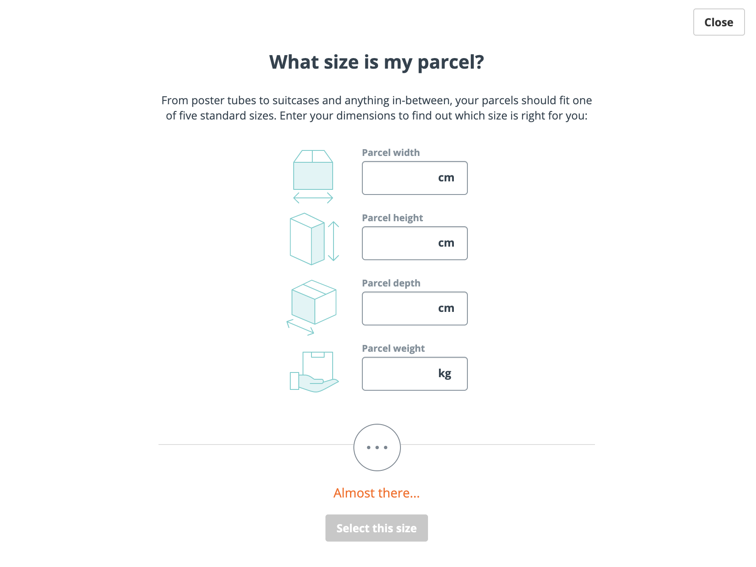Image resolution: width=756 pixels, height=567 pixels.
Task: Click the parcel height box illustration icon
Action: pyautogui.click(x=306, y=239)
